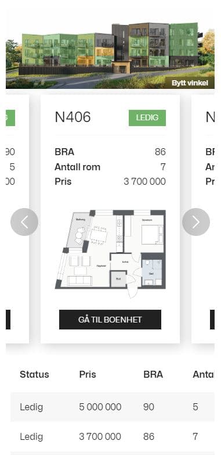
Task: Sort table by BRA column header
Action: pos(153,374)
